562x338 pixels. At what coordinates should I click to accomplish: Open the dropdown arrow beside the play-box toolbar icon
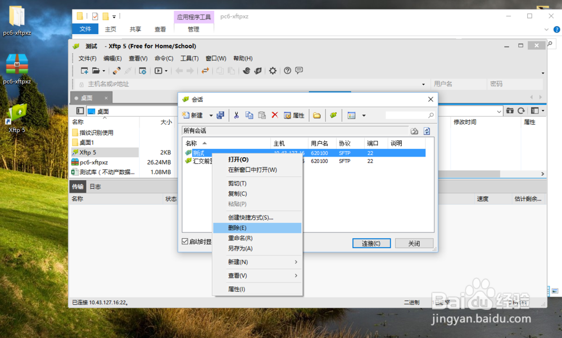pyautogui.click(x=166, y=71)
